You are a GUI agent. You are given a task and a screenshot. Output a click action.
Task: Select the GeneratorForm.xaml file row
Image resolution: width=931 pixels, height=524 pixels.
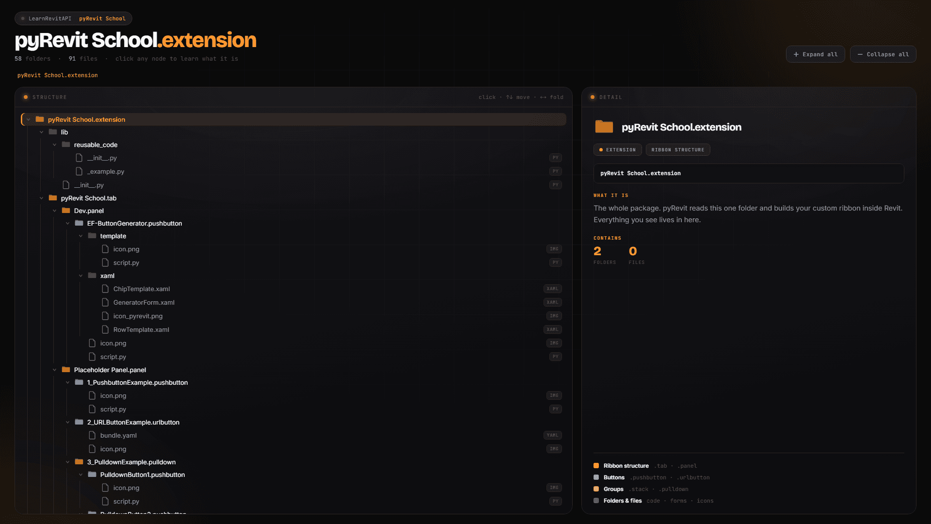(x=332, y=302)
